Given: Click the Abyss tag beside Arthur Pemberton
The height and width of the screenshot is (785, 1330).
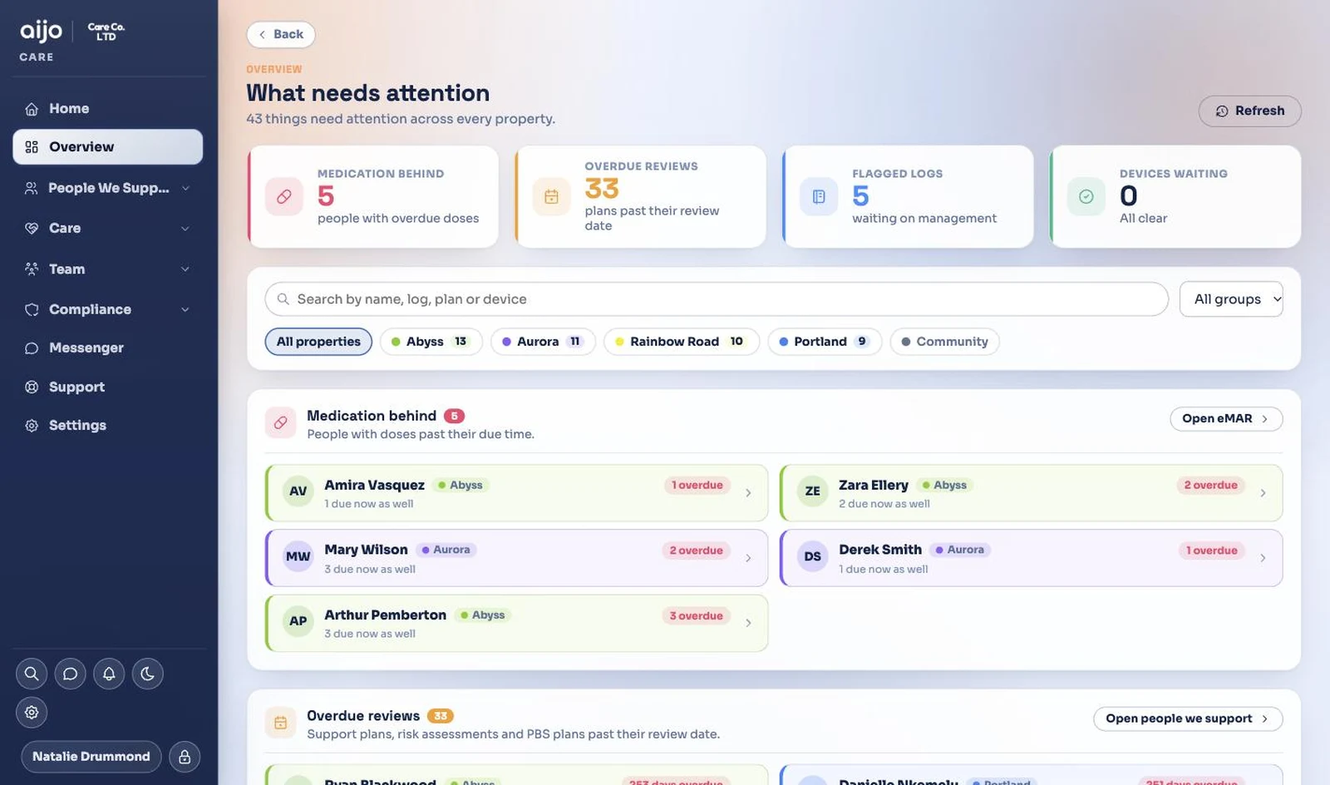Looking at the screenshot, I should [482, 615].
